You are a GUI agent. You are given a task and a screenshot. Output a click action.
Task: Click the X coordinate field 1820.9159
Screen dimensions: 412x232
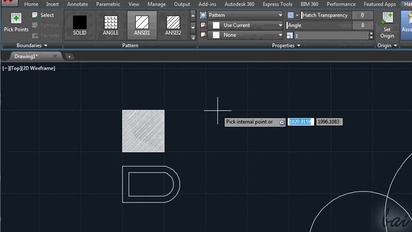301,122
